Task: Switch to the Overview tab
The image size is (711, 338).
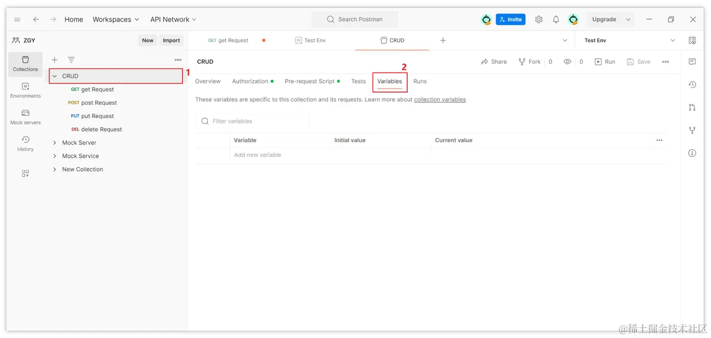Action: pyautogui.click(x=208, y=81)
